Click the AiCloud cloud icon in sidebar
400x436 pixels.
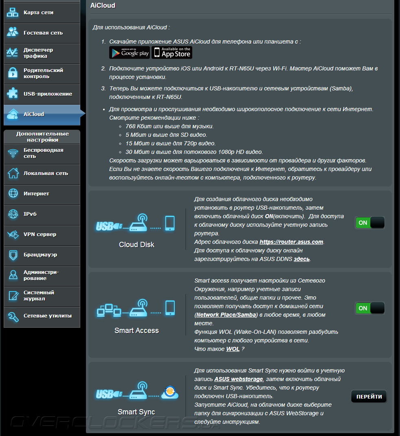click(x=13, y=114)
